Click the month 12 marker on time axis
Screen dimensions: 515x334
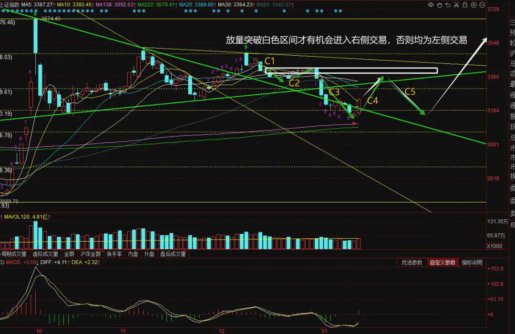click(x=222, y=331)
